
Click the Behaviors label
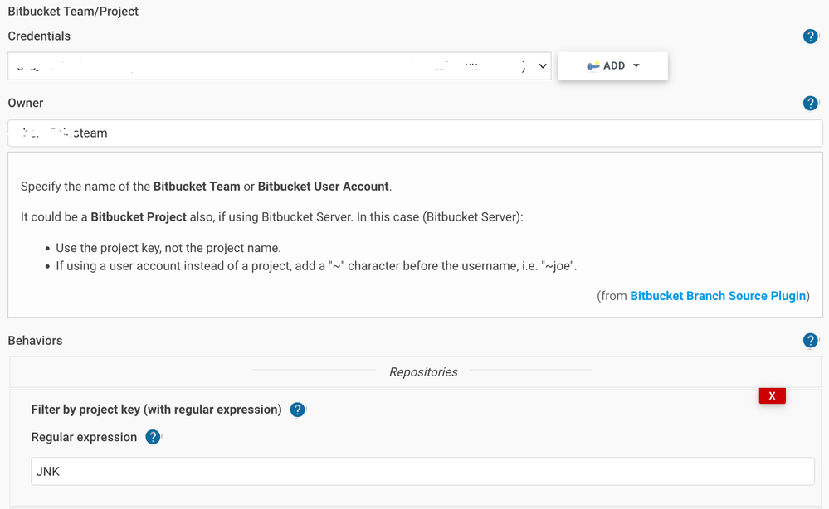tap(35, 341)
